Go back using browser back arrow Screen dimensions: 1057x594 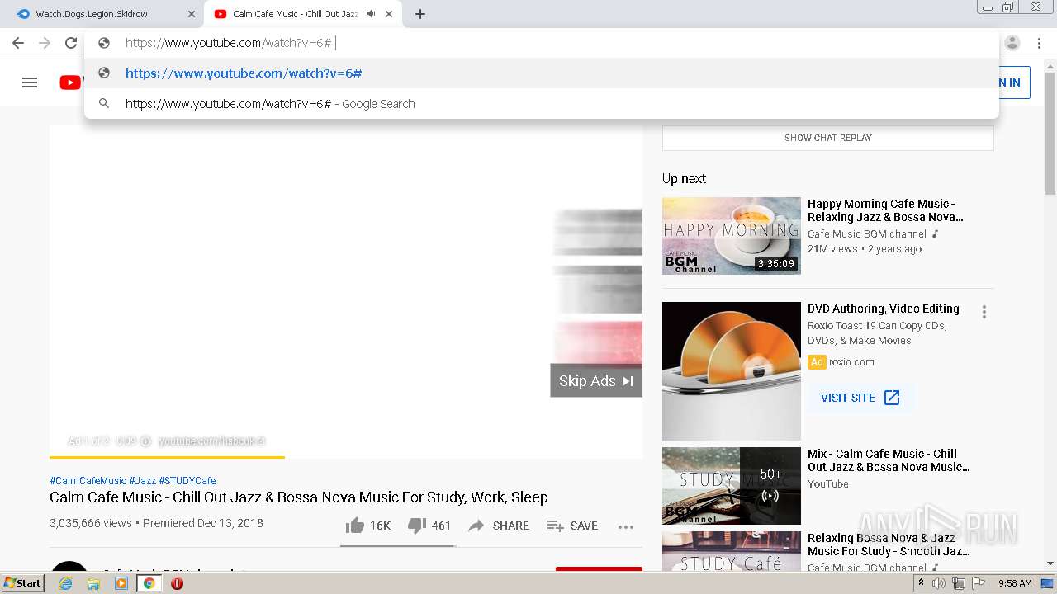[x=18, y=43]
